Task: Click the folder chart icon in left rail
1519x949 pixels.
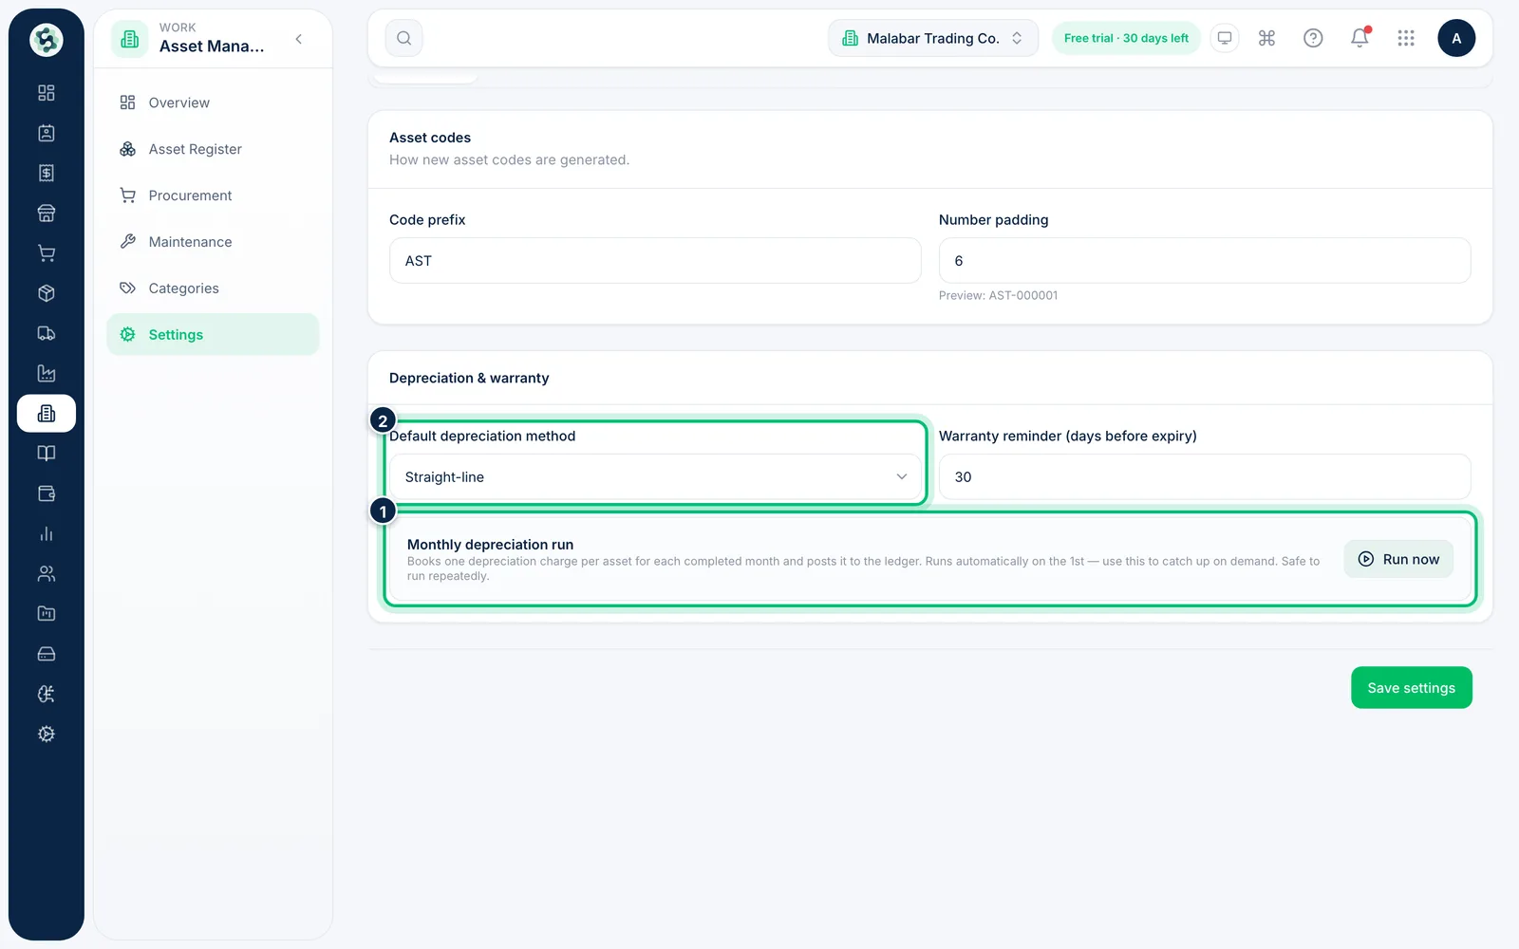Action: click(47, 614)
